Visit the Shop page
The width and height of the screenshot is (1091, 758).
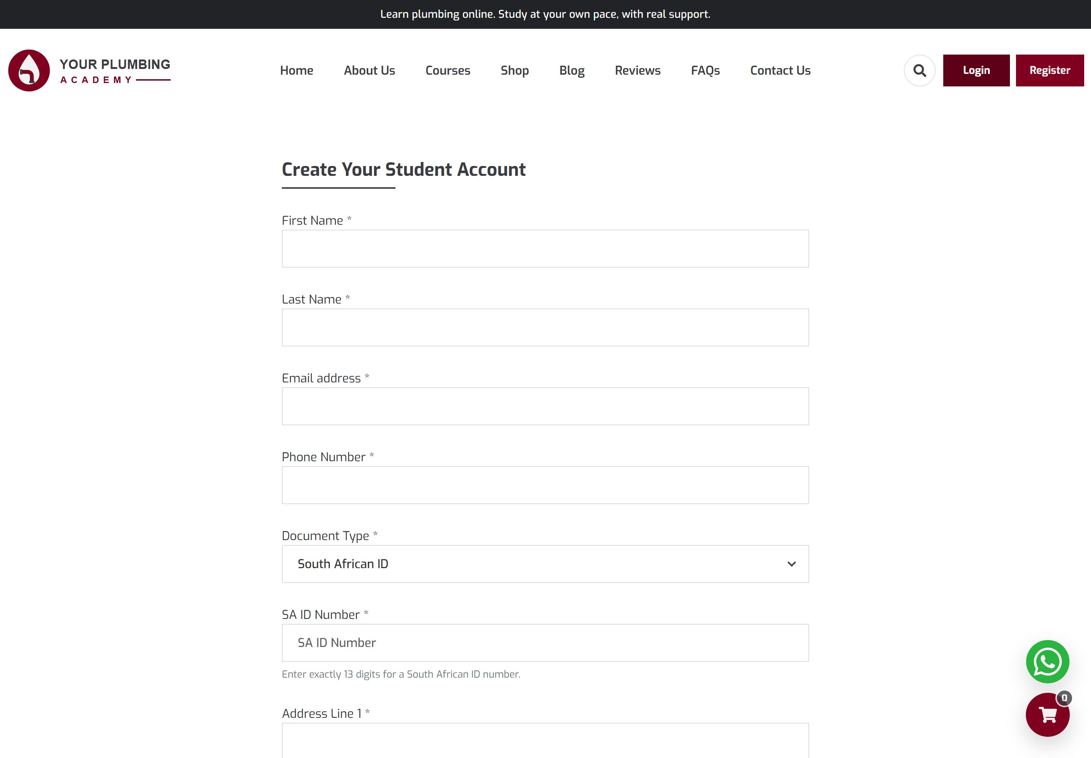tap(515, 70)
